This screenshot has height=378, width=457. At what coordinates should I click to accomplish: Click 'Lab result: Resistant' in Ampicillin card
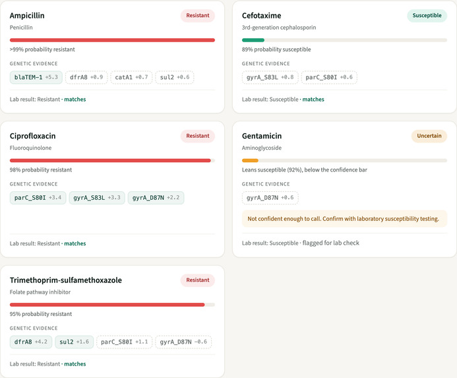point(35,100)
